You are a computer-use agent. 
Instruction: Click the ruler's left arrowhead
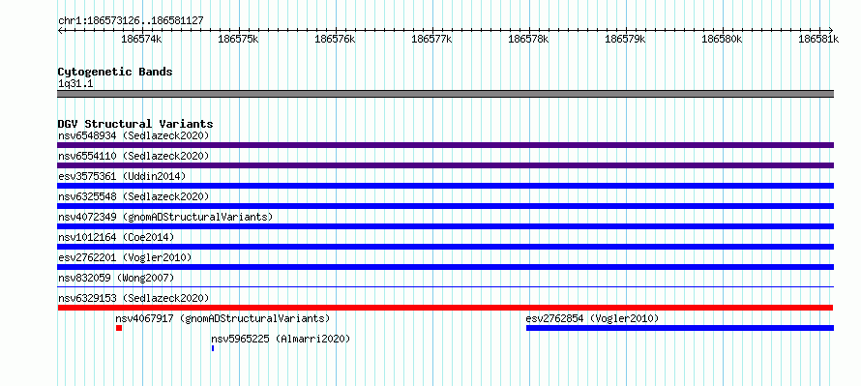coord(60,30)
